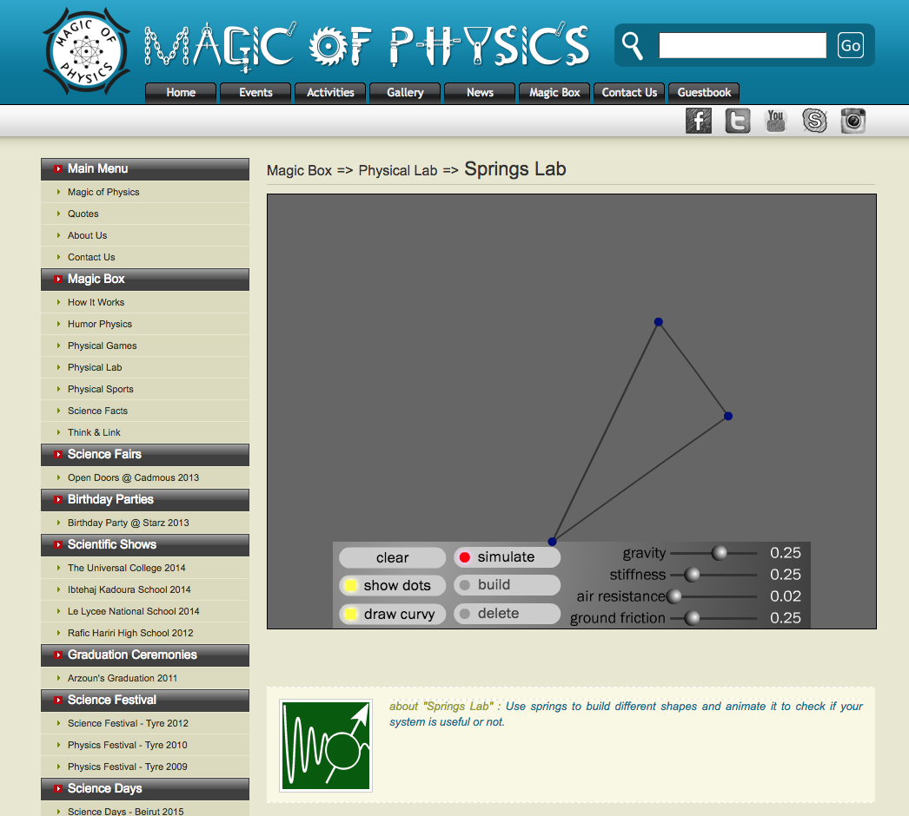
Task: Click the Springs Lab green waveform thumbnail
Action: (x=325, y=745)
